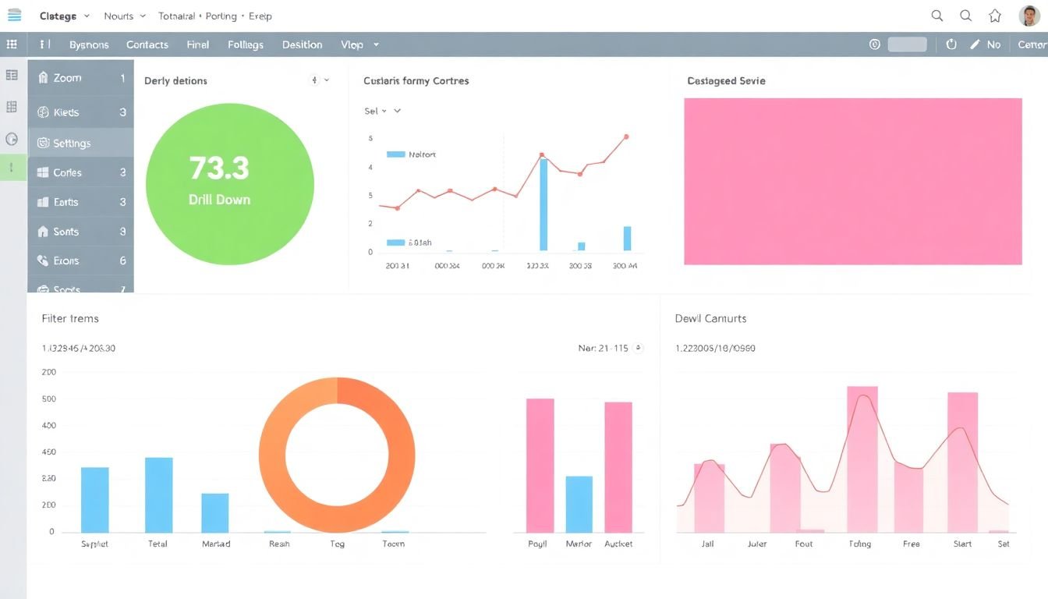The width and height of the screenshot is (1048, 599).
Task: Click the Martad bar label
Action: (x=216, y=544)
